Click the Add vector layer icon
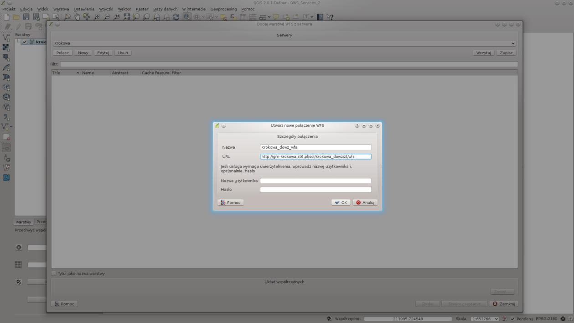This screenshot has width=574, height=323. click(7, 37)
